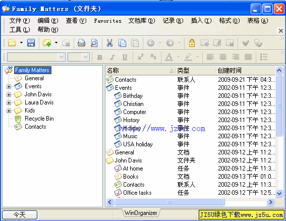286x221 pixels.
Task: Click the delete record toolbar icon
Action: (230, 43)
